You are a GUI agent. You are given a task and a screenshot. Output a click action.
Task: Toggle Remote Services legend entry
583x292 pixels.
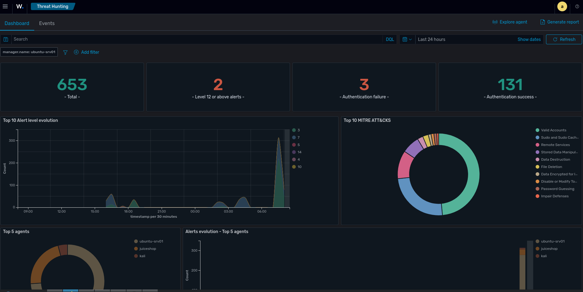tap(553, 145)
